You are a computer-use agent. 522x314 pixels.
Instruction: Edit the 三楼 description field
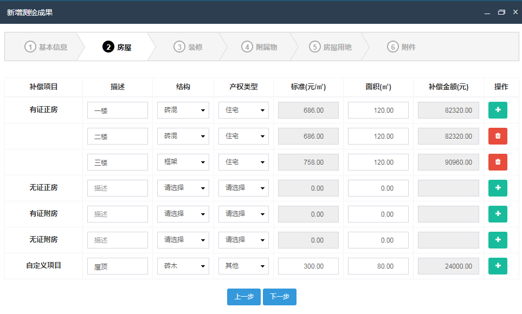(118, 162)
